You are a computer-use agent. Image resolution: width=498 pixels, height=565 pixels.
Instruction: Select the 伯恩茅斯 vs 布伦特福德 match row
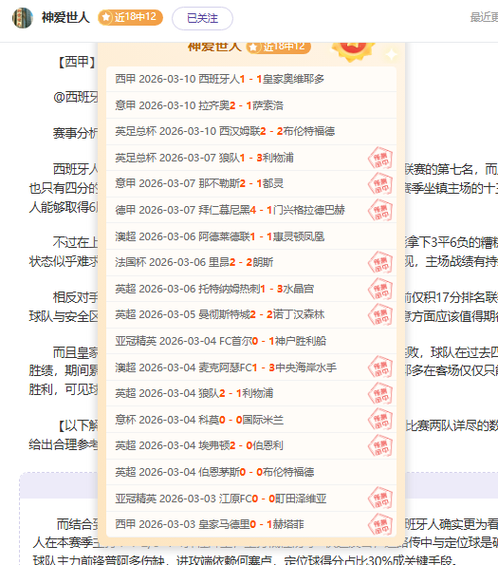coord(251,472)
